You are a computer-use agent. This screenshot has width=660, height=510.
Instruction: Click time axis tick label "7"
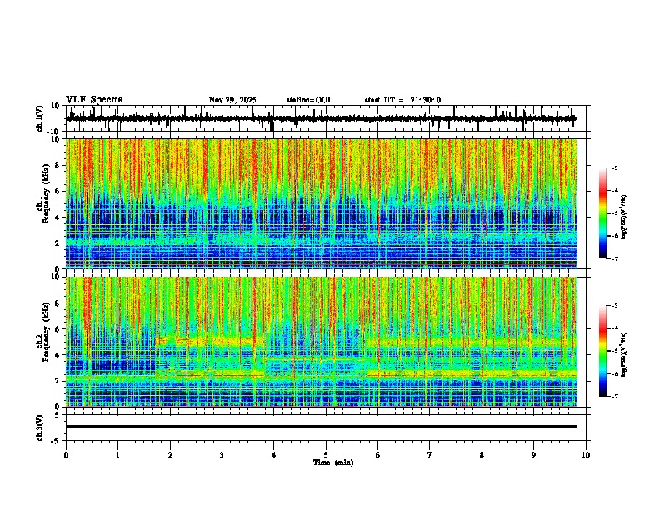[430, 455]
